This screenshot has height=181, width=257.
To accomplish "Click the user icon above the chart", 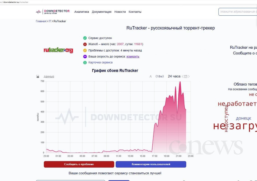I will 150,76.
